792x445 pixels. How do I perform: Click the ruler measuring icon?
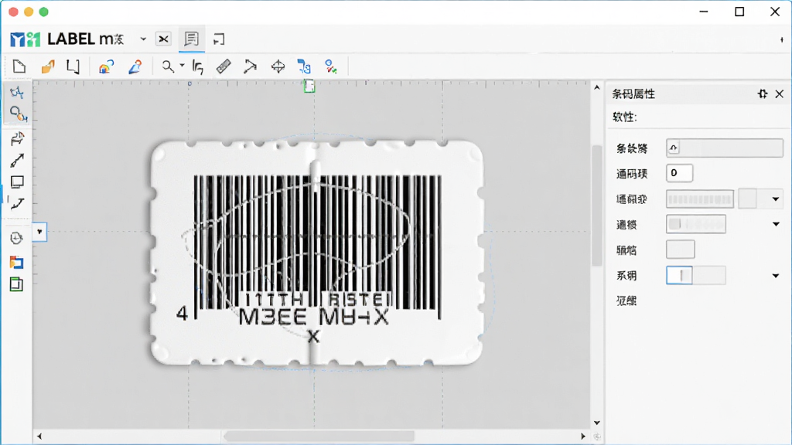point(224,66)
